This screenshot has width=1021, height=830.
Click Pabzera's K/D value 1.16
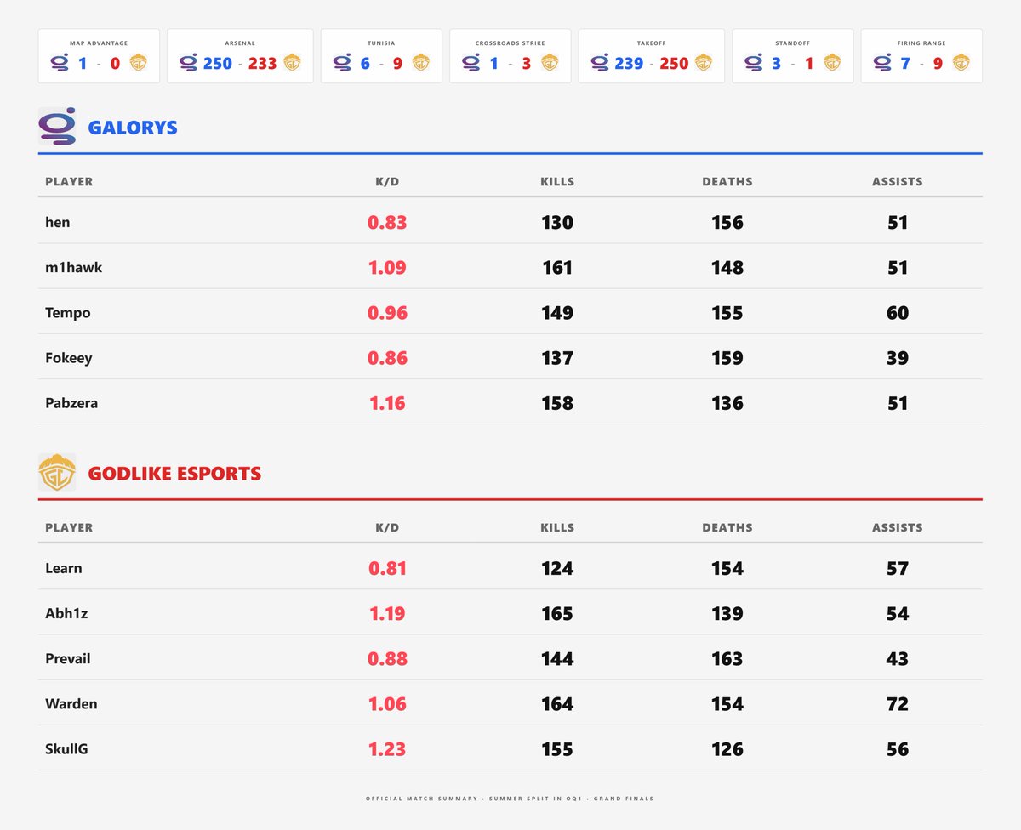(x=387, y=402)
